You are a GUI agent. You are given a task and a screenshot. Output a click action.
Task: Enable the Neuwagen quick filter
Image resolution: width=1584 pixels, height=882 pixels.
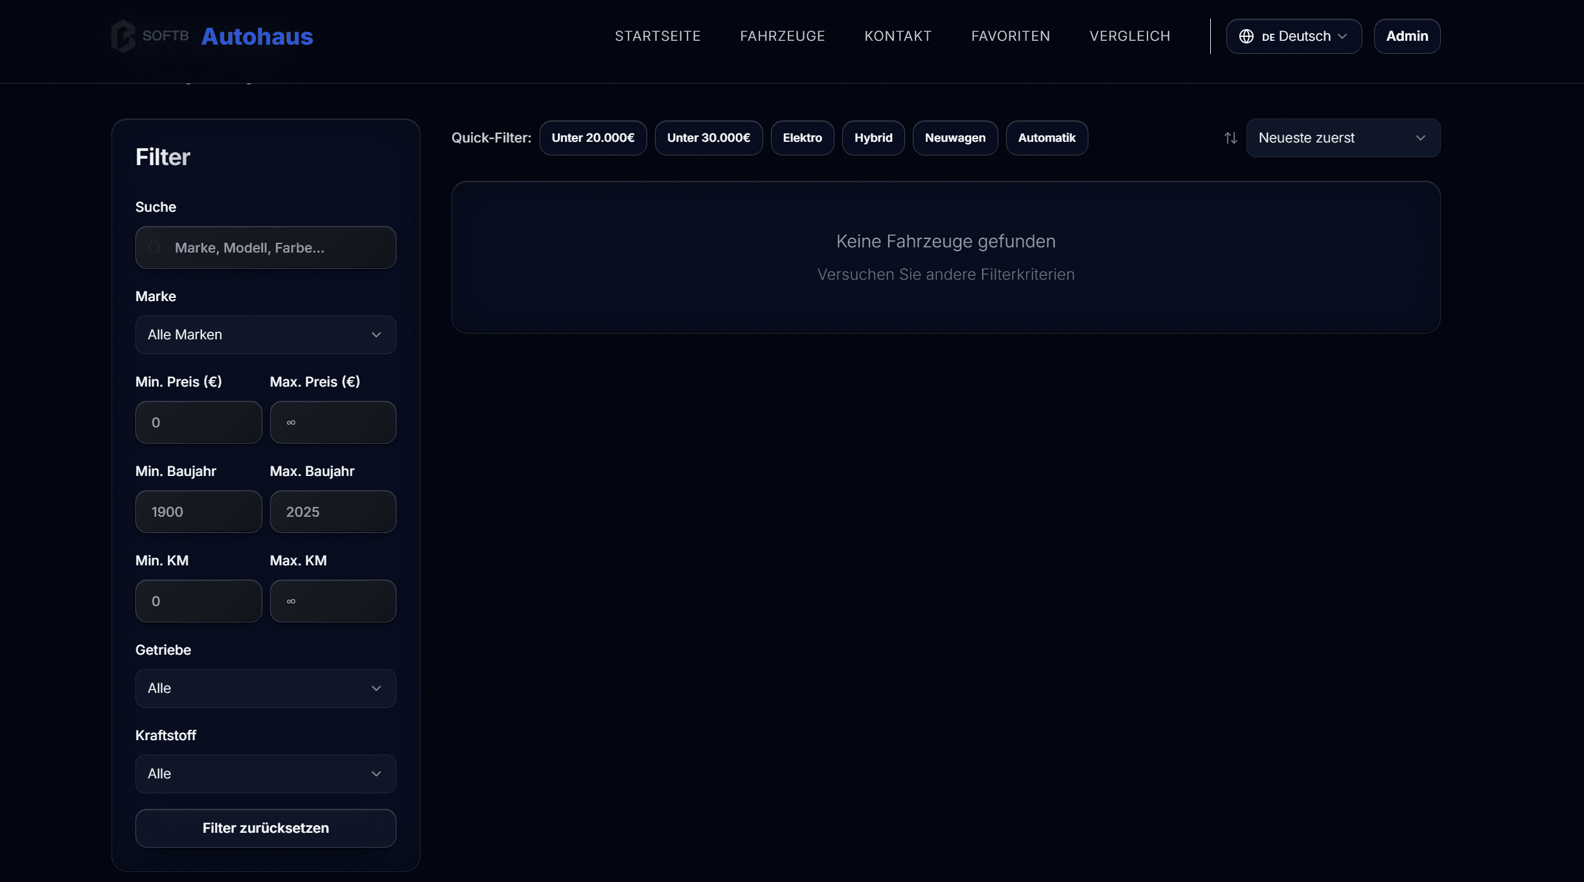click(954, 138)
